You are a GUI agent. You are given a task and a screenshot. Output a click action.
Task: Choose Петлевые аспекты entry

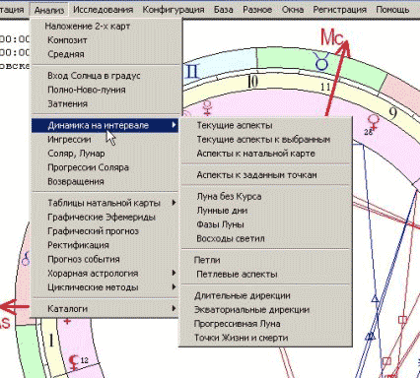tap(265, 275)
